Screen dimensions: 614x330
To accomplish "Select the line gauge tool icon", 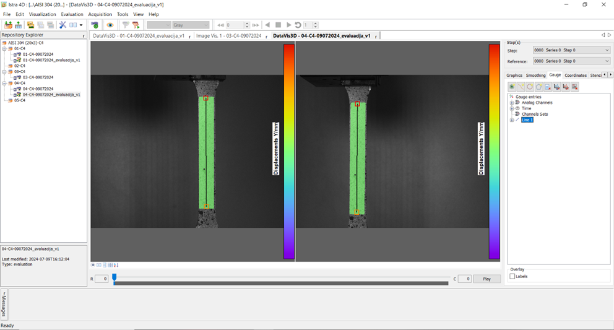I will (x=521, y=87).
